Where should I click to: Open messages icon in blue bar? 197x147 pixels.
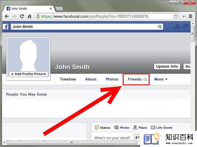point(186,27)
